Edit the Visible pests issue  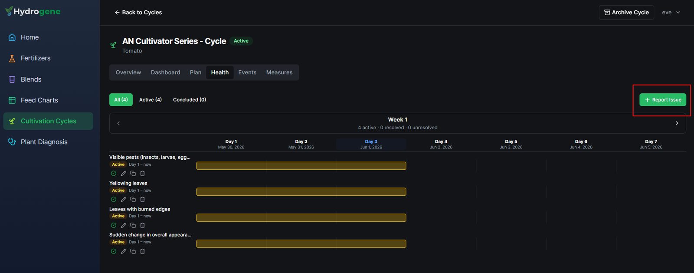pos(123,173)
